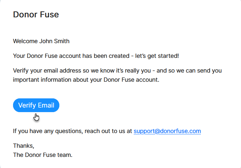This screenshot has width=241, height=168.
Task: Click the Verify Email button
Action: 36,105
